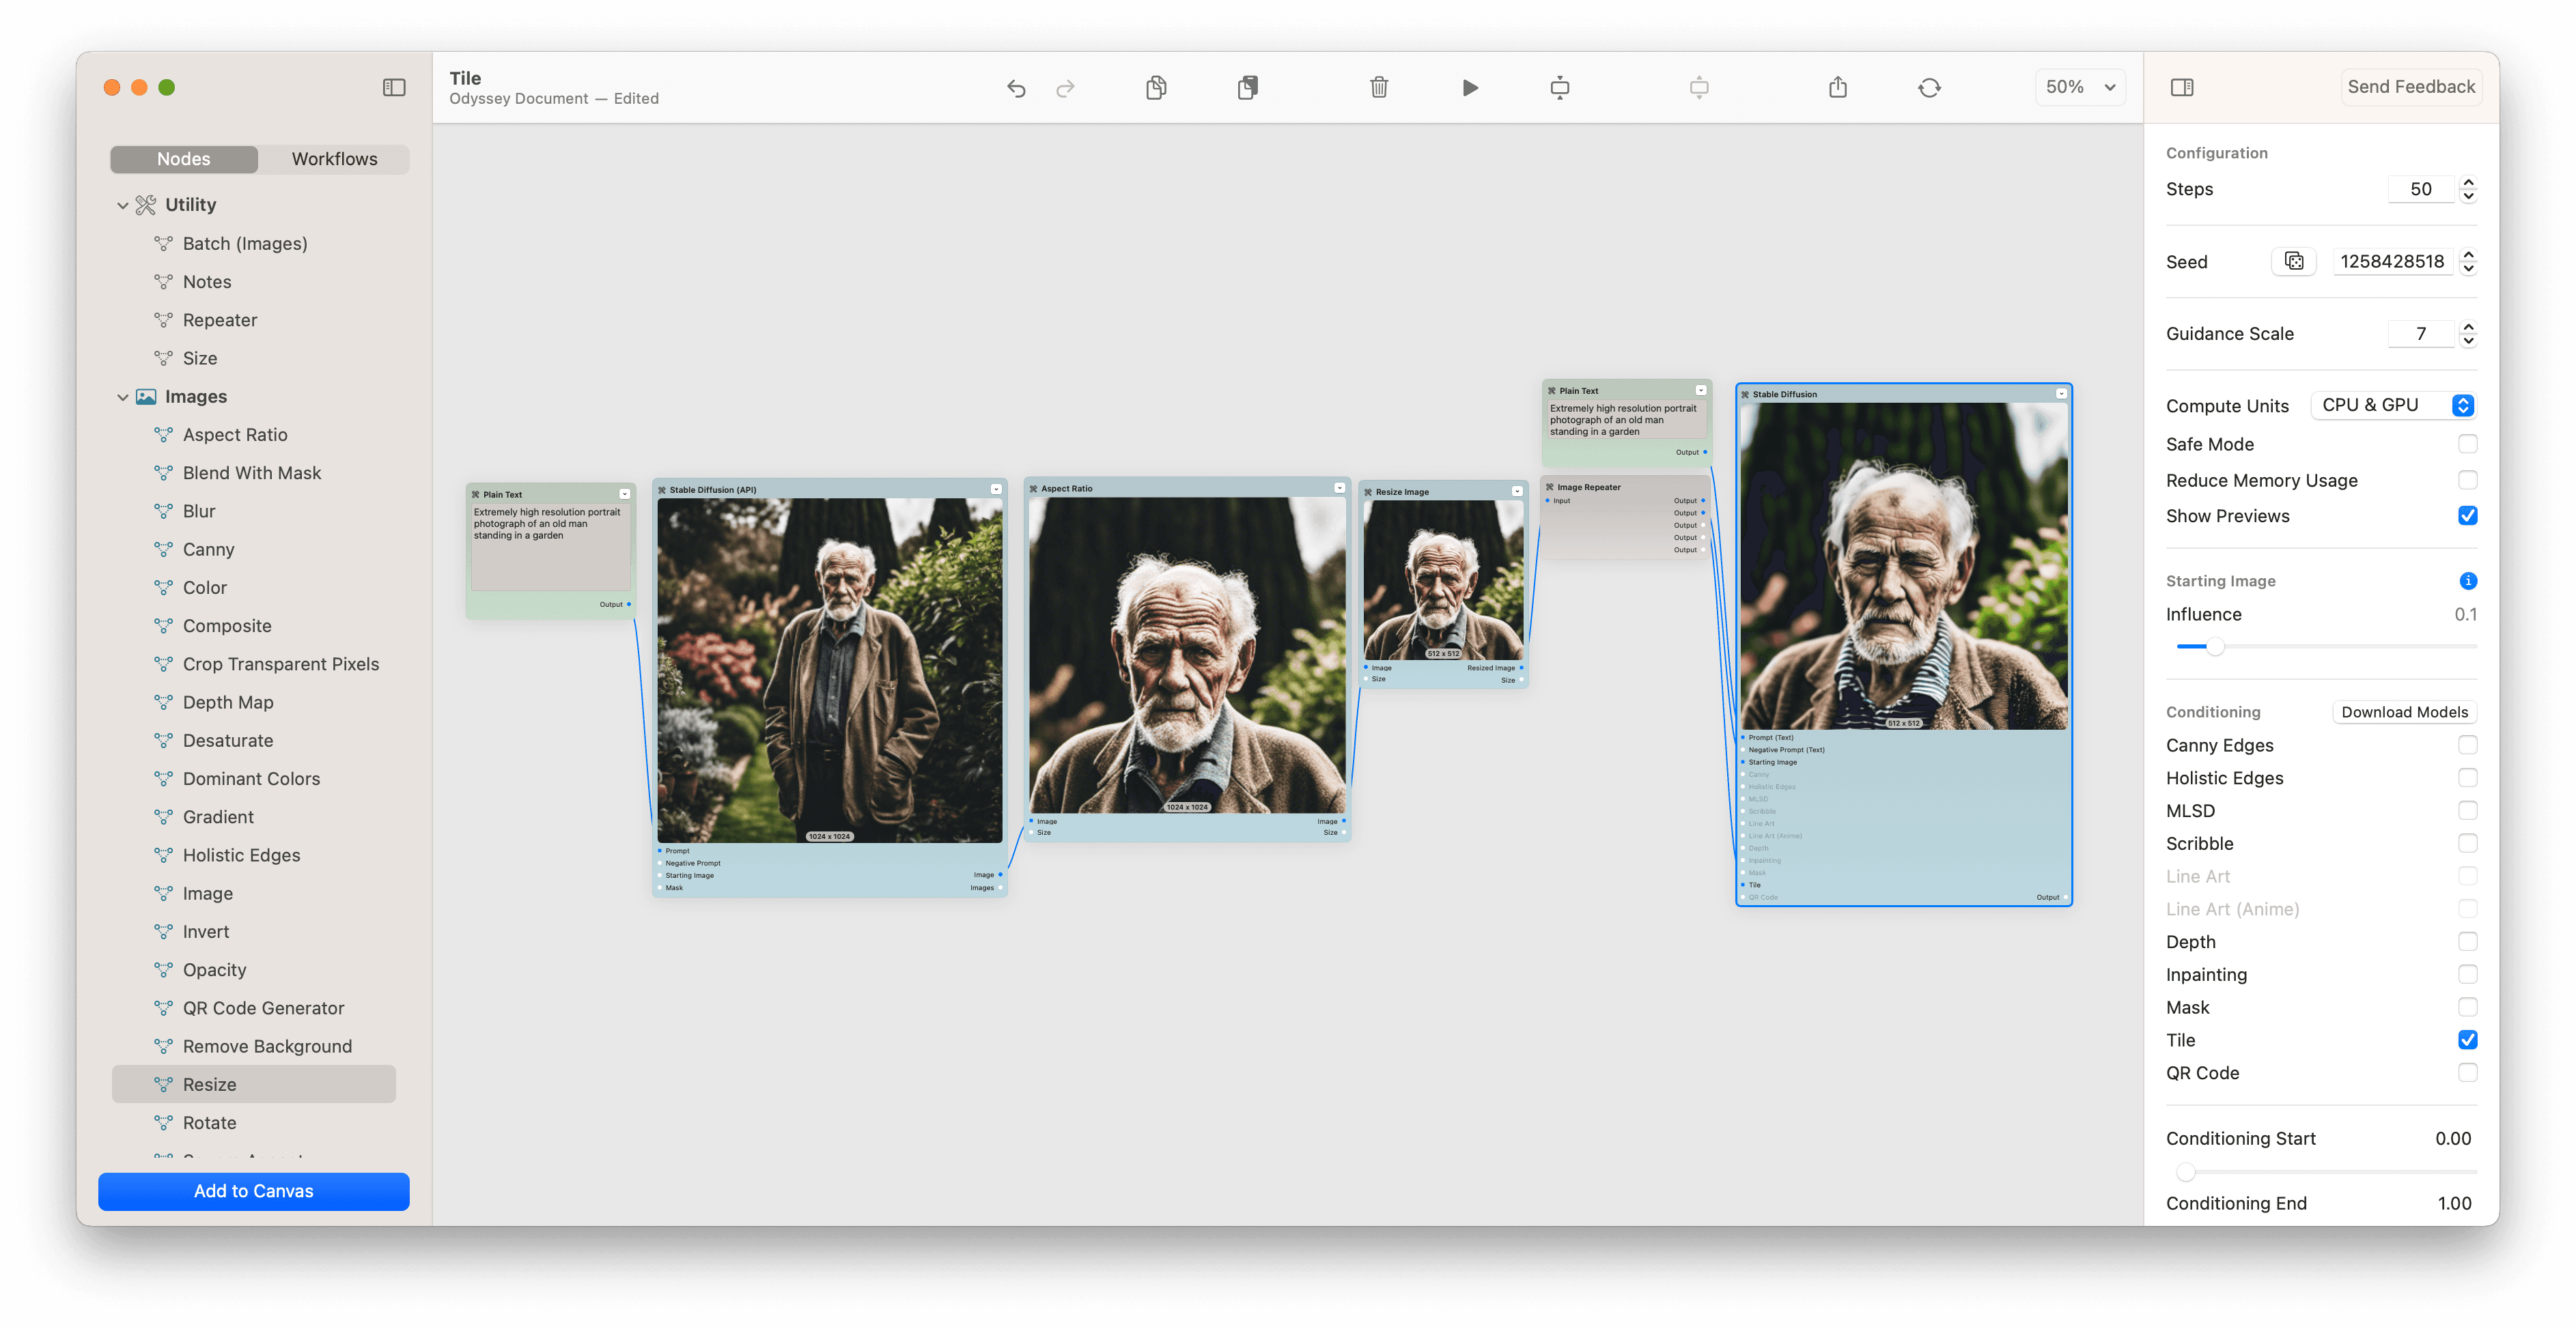Collapse the Utility section in sidebar

pyautogui.click(x=123, y=205)
